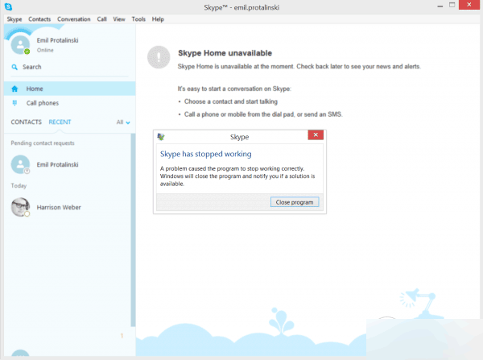Click Harrison Weber's status indicator badge
Image resolution: width=483 pixels, height=360 pixels.
pos(27,213)
